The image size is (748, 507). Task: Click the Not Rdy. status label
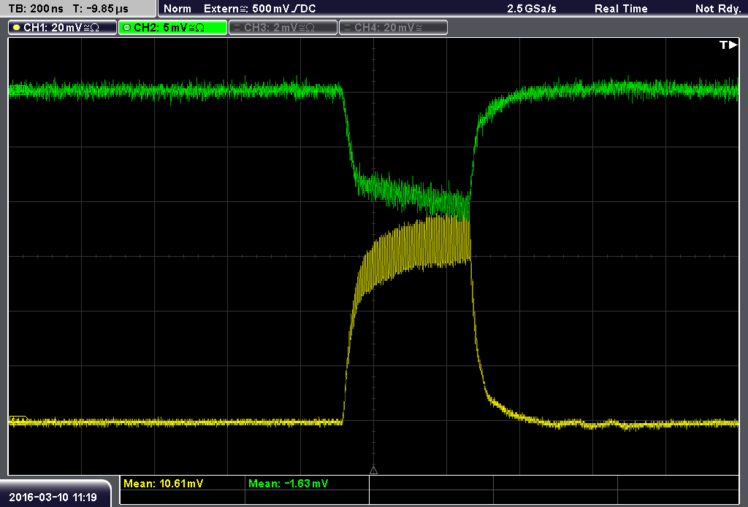[x=717, y=9]
